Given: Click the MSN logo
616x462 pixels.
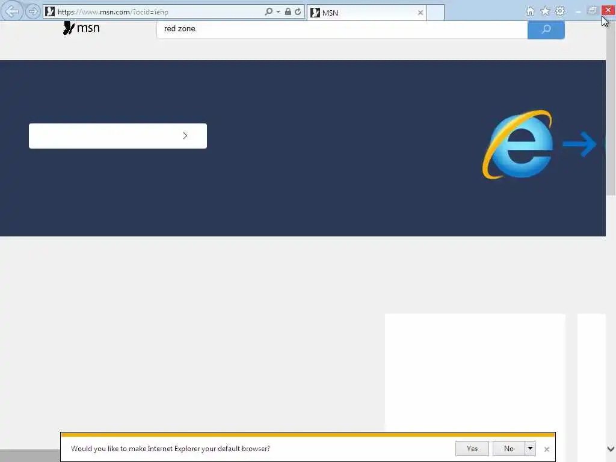Looking at the screenshot, I should pyautogui.click(x=81, y=28).
